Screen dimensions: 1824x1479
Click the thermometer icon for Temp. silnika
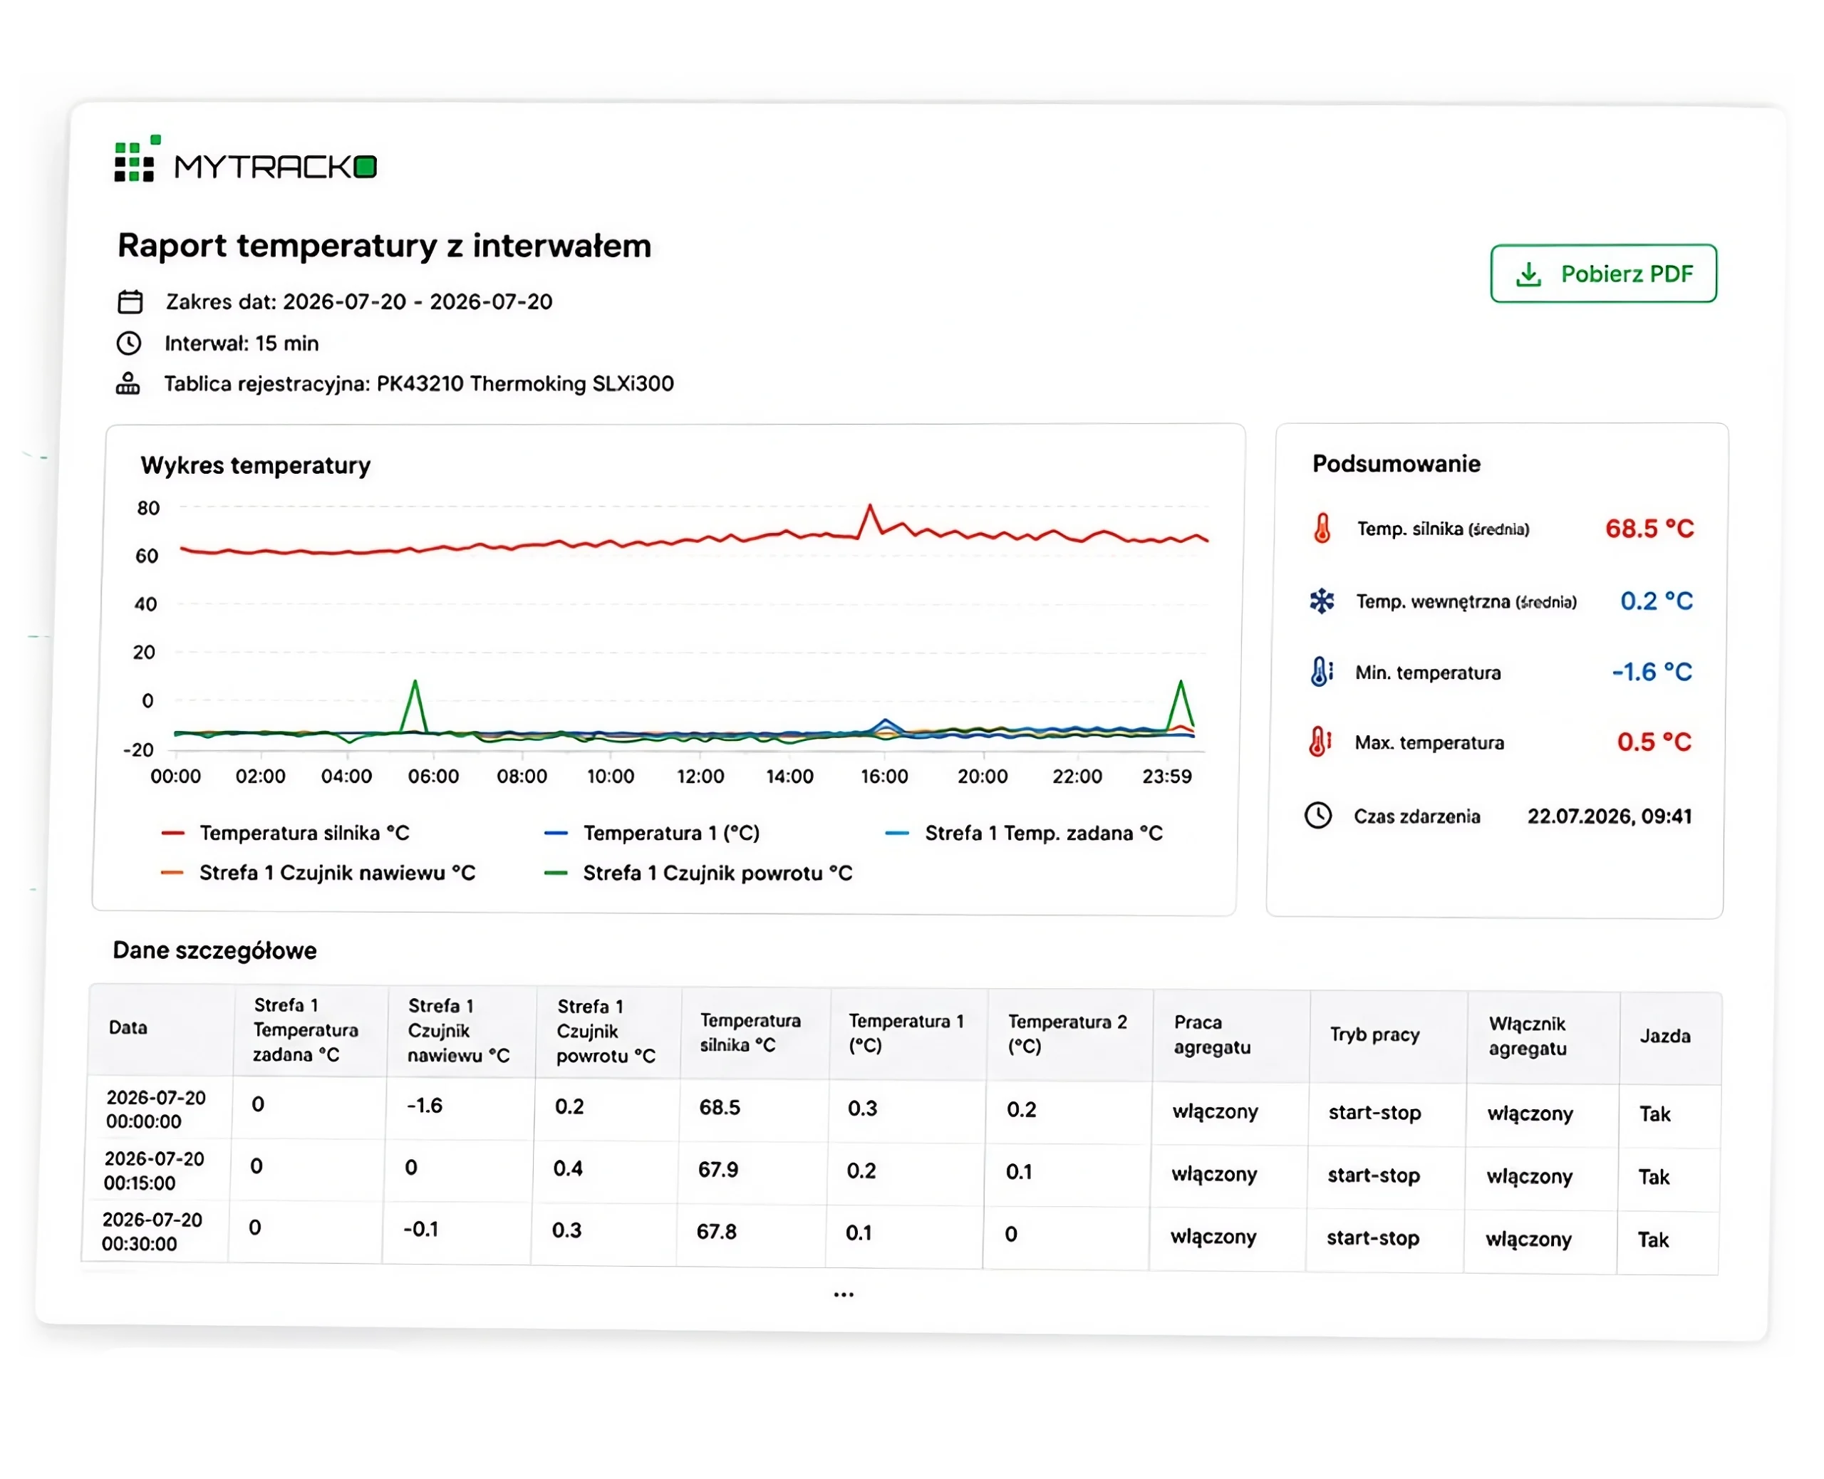(1322, 528)
